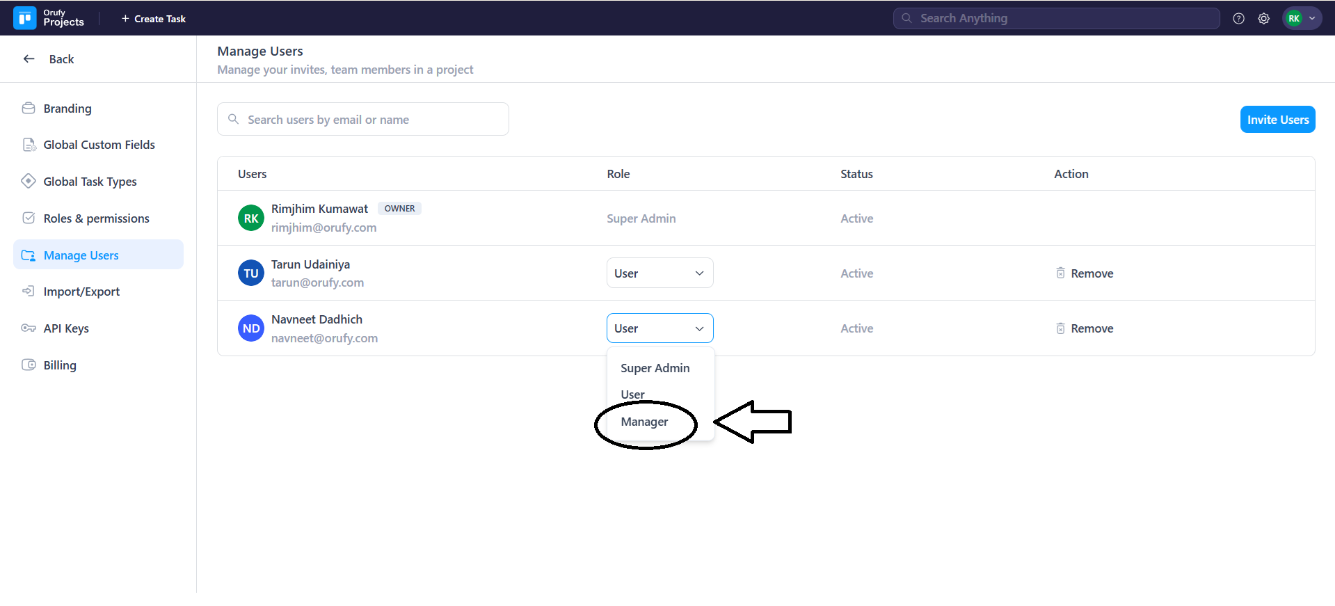Image resolution: width=1335 pixels, height=606 pixels.
Task: Click the Create Task button
Action: [x=154, y=19]
